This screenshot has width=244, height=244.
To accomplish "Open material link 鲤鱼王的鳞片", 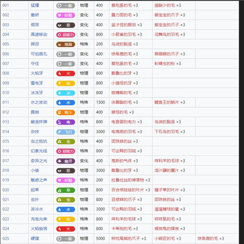I will pos(167,102).
